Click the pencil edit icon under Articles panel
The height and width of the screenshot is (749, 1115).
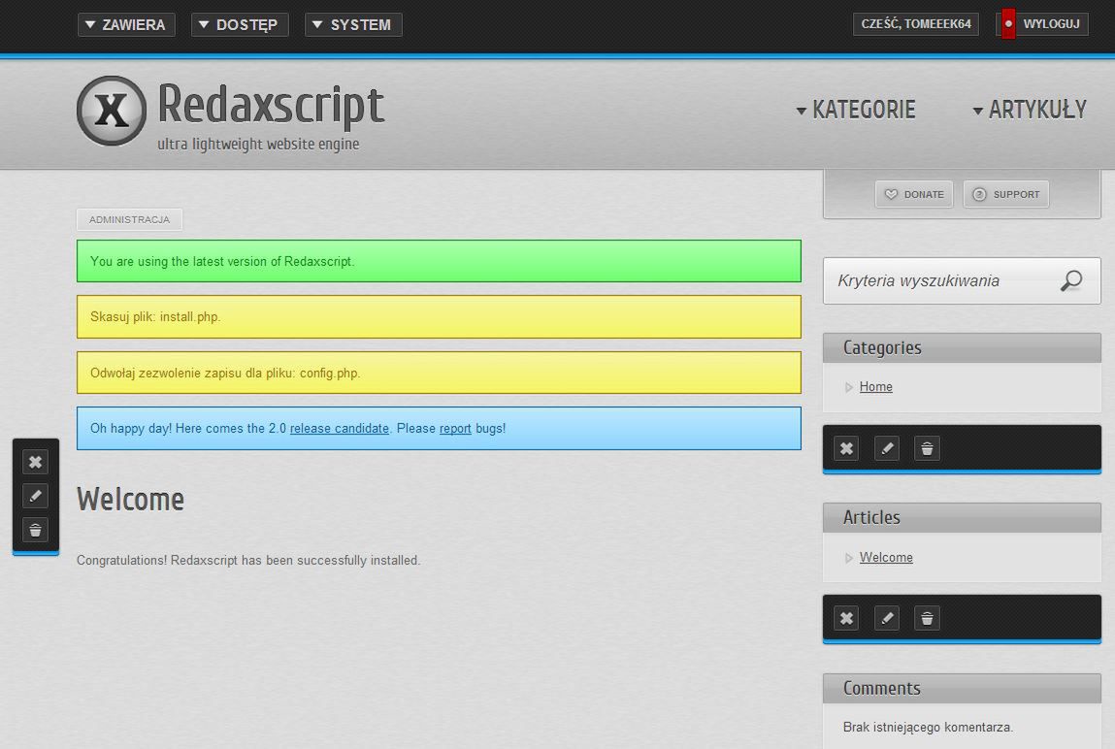[887, 618]
